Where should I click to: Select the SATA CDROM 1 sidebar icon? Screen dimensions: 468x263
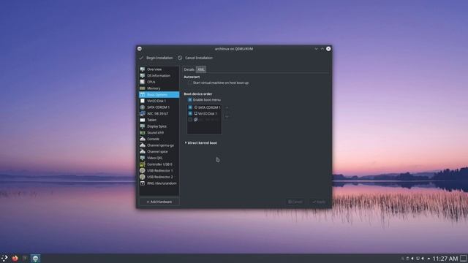click(x=143, y=107)
